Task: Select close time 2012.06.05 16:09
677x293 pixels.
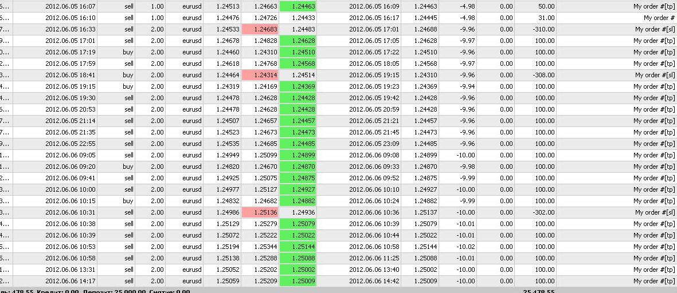Action: coord(374,6)
